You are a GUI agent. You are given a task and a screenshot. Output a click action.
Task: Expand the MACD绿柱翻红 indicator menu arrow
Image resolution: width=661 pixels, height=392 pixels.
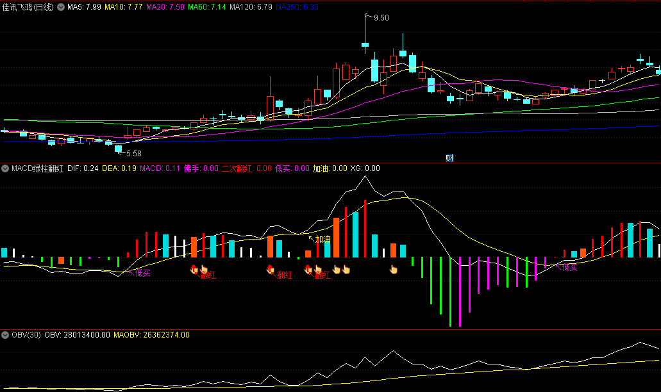pos(5,168)
